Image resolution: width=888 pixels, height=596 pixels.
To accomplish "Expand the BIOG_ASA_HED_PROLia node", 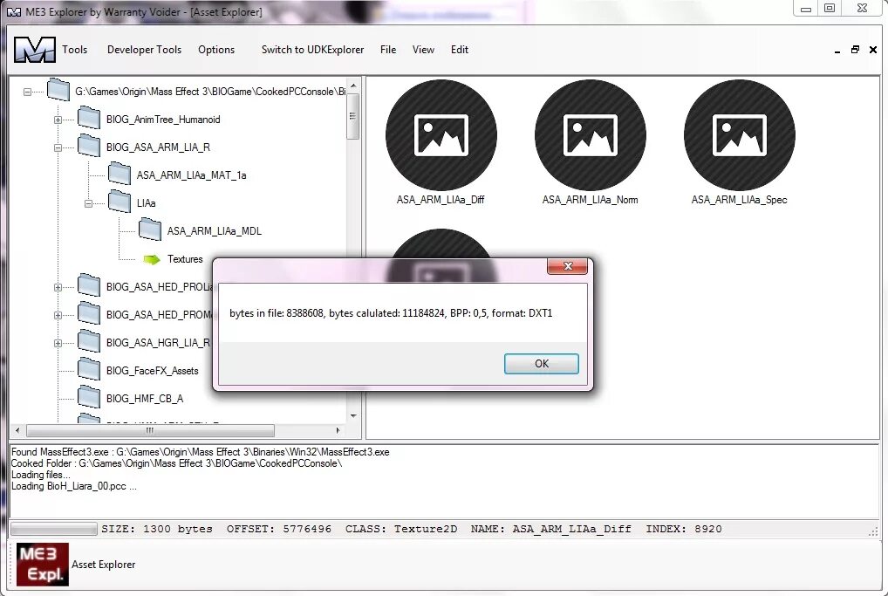I will point(58,287).
